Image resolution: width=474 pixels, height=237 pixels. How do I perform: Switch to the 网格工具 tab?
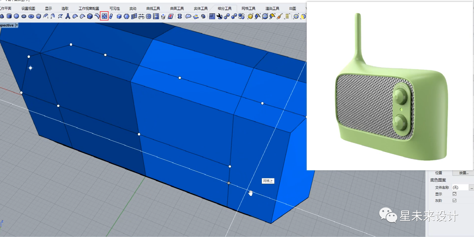pos(249,8)
